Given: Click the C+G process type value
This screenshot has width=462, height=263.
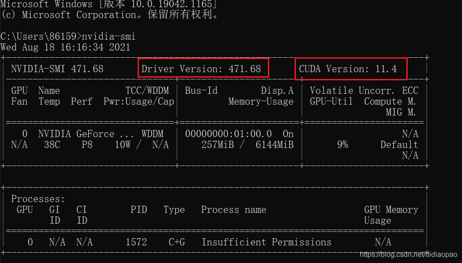Looking at the screenshot, I should point(176,242).
